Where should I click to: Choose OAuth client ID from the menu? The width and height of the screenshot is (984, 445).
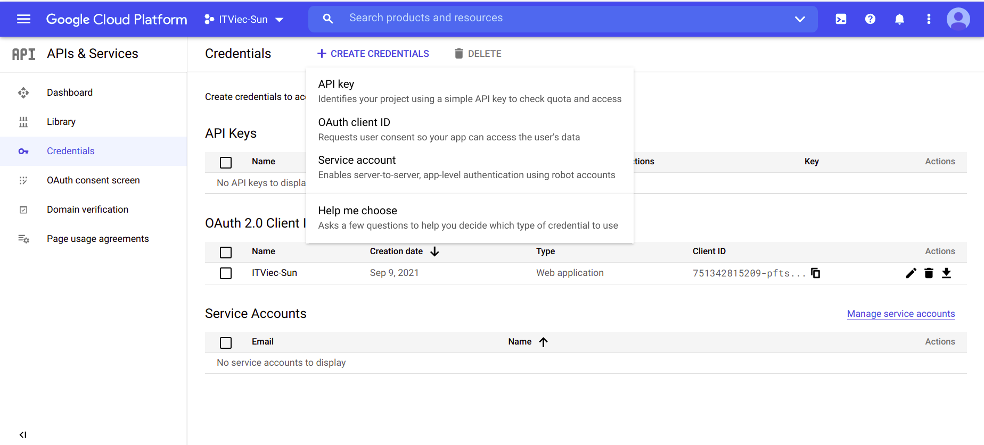354,122
